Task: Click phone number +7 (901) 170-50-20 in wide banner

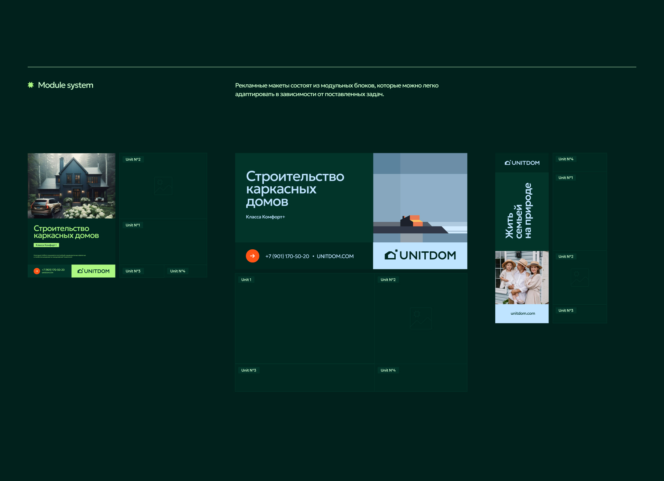Action: [287, 256]
